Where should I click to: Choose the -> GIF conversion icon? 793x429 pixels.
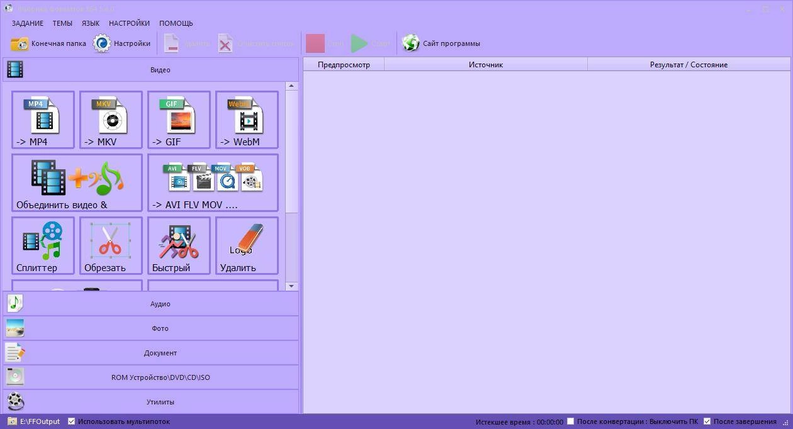(x=179, y=120)
